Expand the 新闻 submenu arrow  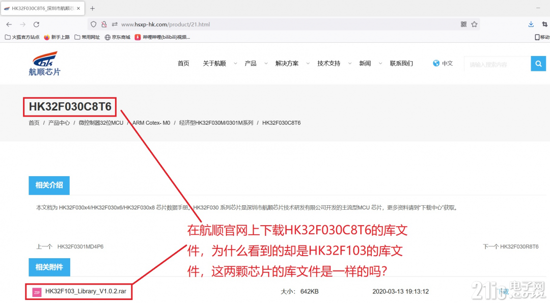(x=380, y=64)
